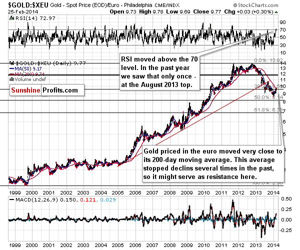Click the 200-day moving average annotation box
The height and width of the screenshot is (250, 300).
(213, 164)
